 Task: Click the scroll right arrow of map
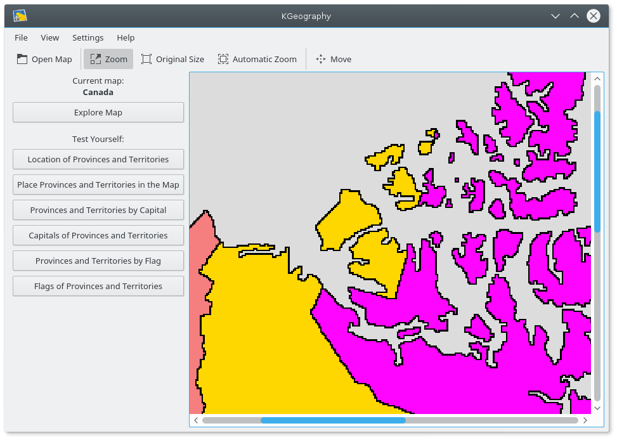tap(585, 420)
